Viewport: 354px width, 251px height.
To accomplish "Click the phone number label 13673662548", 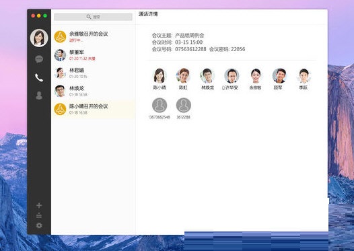I will point(159,117).
